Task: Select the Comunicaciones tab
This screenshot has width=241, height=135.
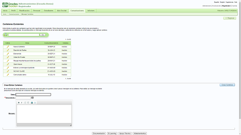Action: [x=77, y=11]
